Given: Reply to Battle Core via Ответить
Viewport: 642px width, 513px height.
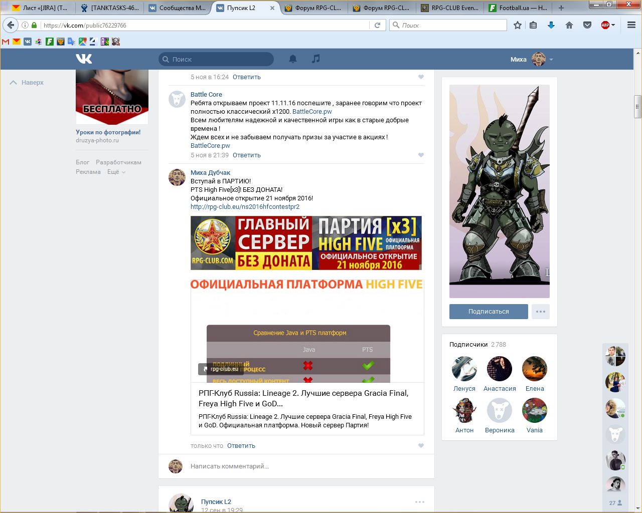Looking at the screenshot, I should click(x=247, y=155).
